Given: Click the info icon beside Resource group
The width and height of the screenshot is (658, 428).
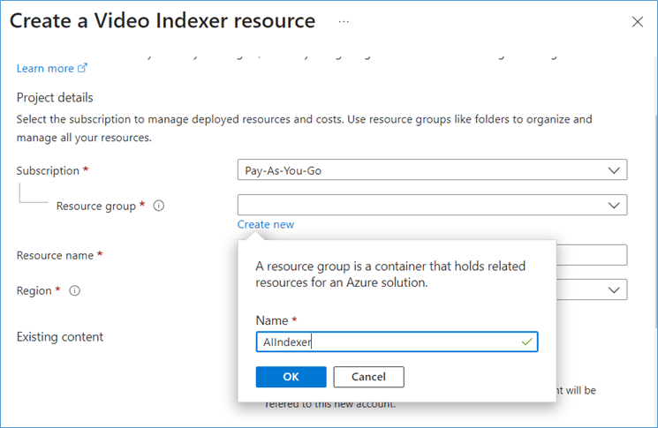Looking at the screenshot, I should pyautogui.click(x=159, y=206).
